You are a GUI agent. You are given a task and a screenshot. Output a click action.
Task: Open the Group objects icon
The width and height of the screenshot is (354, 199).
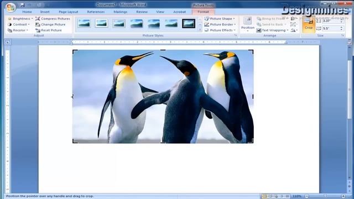point(294,24)
